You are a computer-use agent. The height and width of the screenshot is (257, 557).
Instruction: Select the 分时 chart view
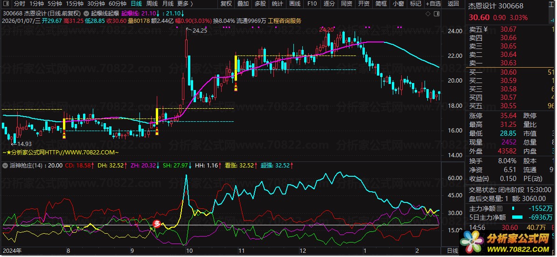coord(20,4)
